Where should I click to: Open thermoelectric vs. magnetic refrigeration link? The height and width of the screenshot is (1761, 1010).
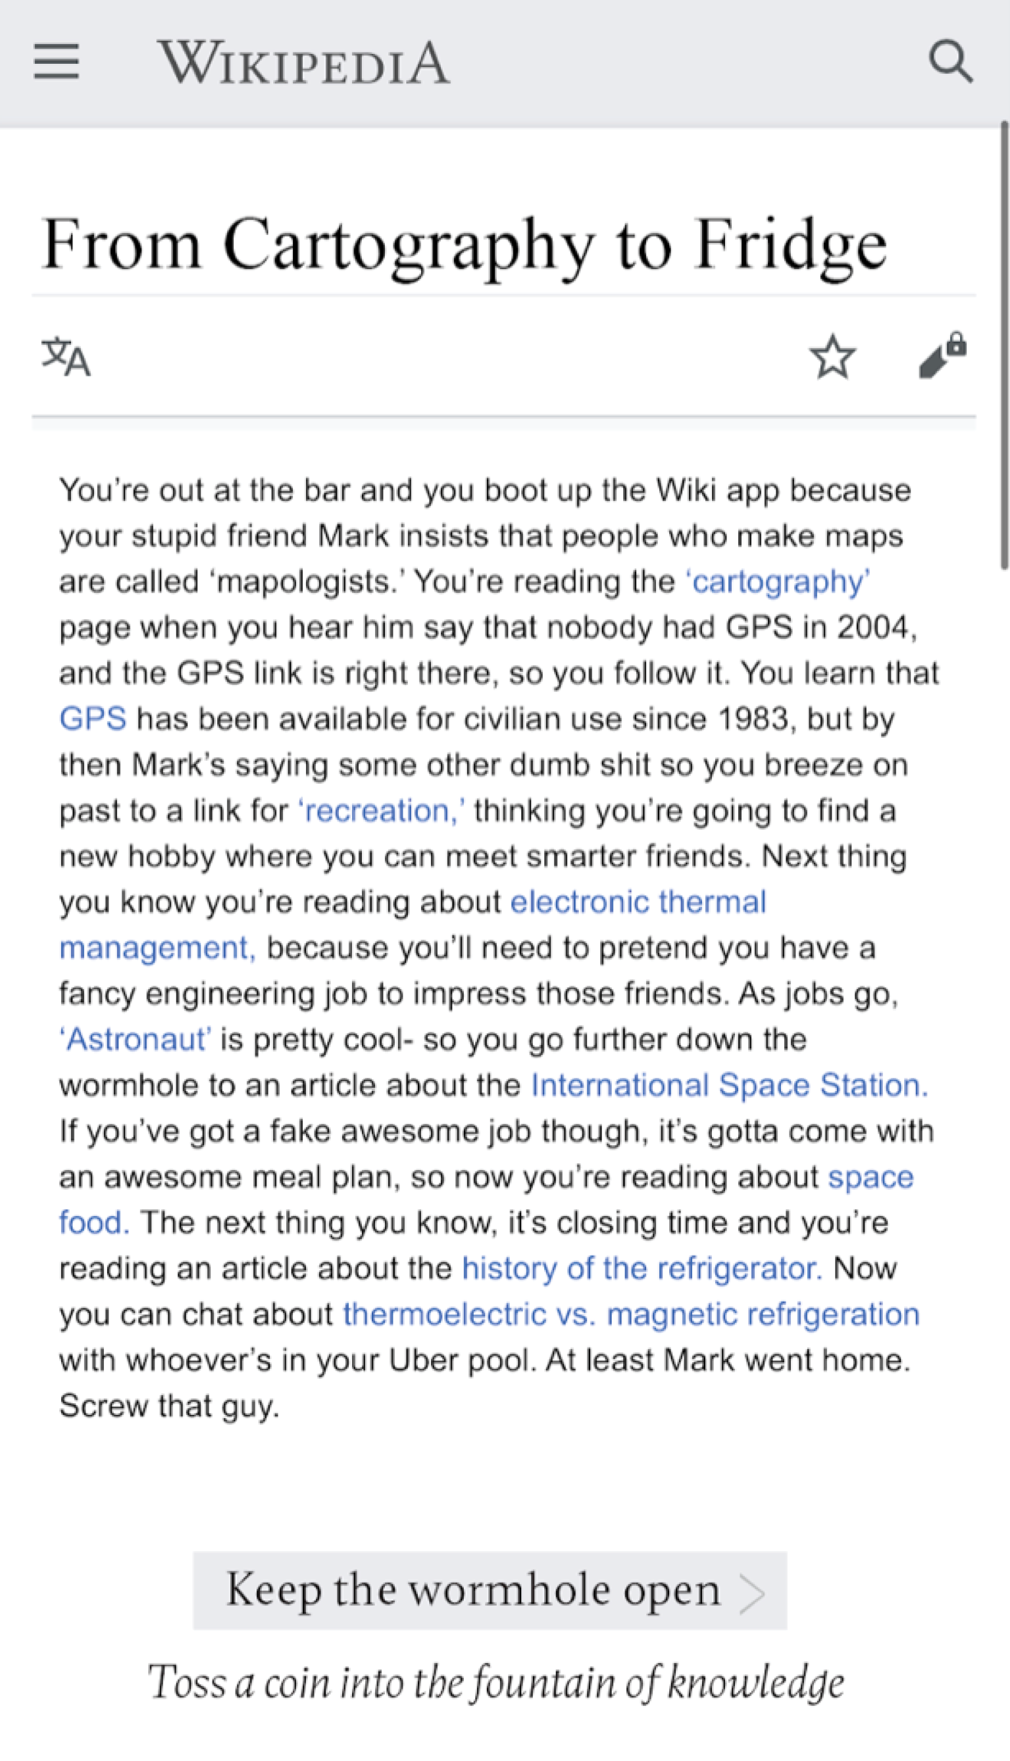click(631, 1314)
